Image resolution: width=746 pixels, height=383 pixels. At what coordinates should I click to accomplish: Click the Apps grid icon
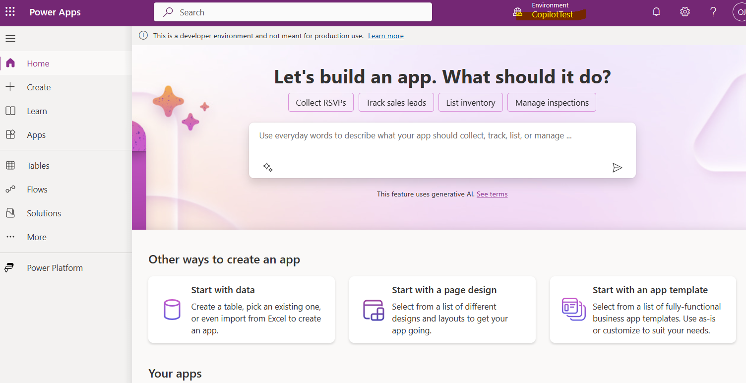tap(10, 134)
